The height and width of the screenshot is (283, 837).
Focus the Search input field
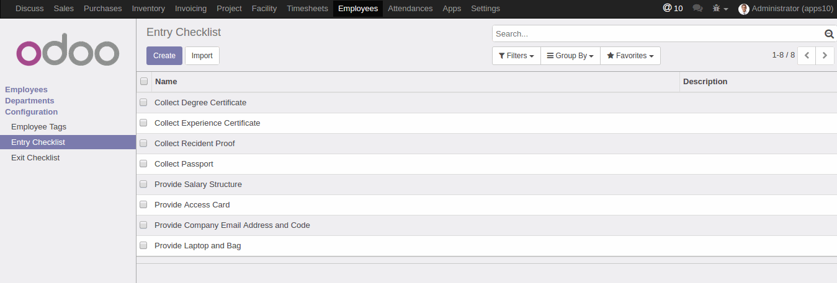point(658,34)
